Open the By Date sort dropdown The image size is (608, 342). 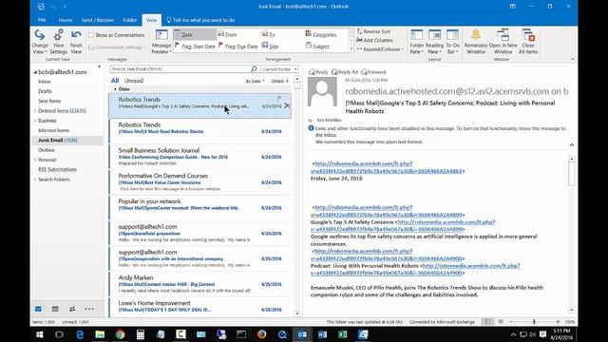coord(255,81)
